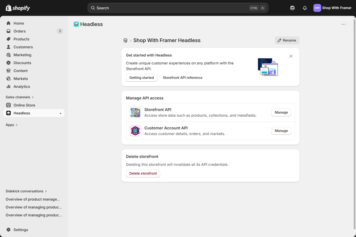Go to Markets page
Screen dimensions: 356x237
point(34,79)
